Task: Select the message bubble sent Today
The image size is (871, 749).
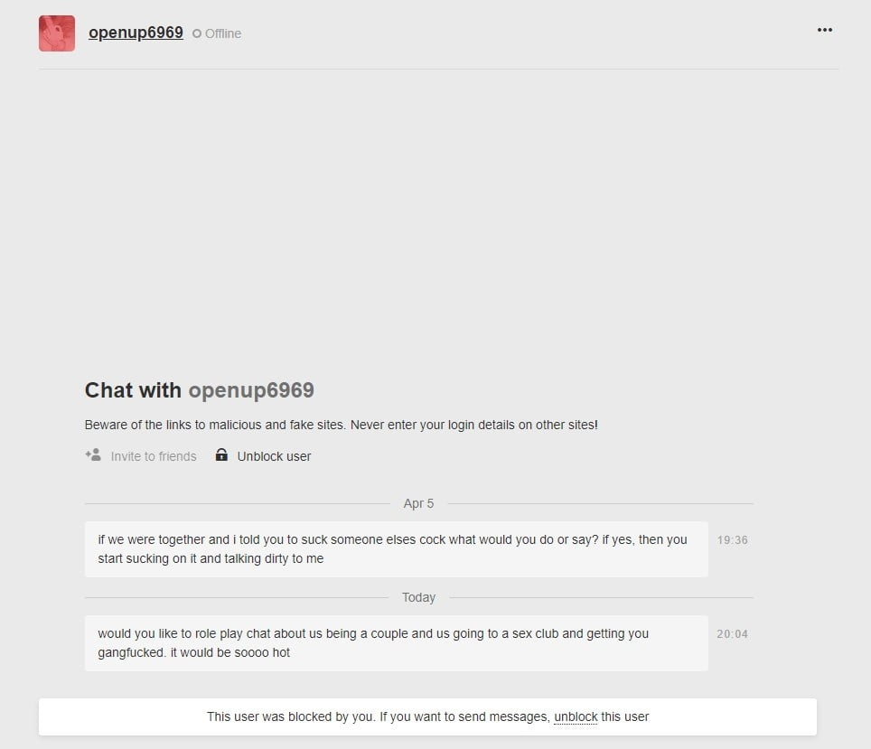Action: pos(396,643)
